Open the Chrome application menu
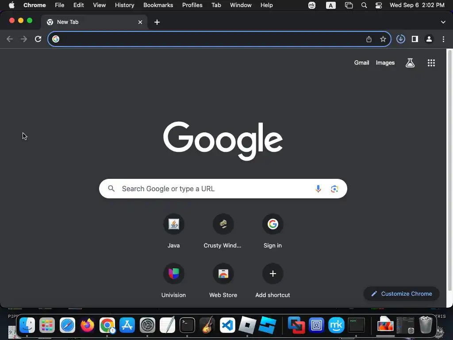Image resolution: width=453 pixels, height=340 pixels. (35, 5)
